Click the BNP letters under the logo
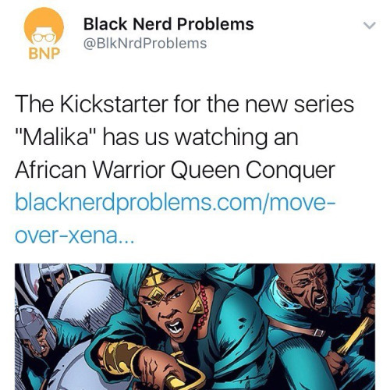The image size is (390, 390). (x=44, y=54)
